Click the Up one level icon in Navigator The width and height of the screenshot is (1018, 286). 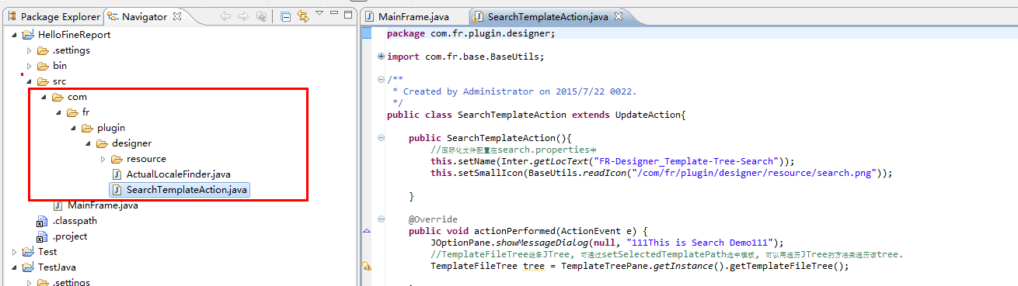(262, 16)
